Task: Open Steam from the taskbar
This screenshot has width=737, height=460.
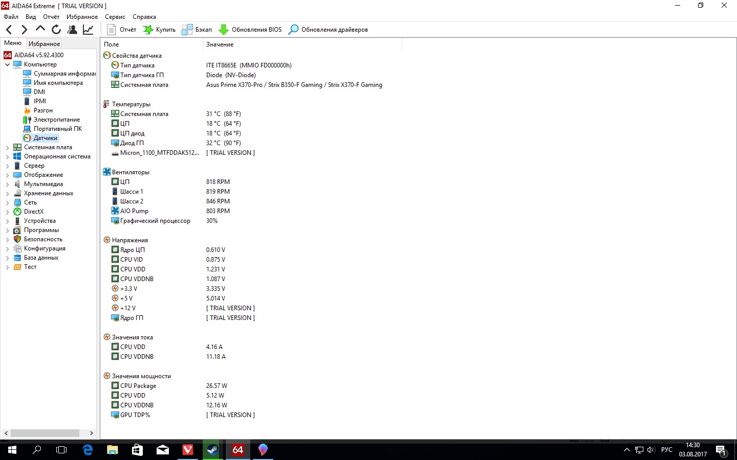Action: 212,450
